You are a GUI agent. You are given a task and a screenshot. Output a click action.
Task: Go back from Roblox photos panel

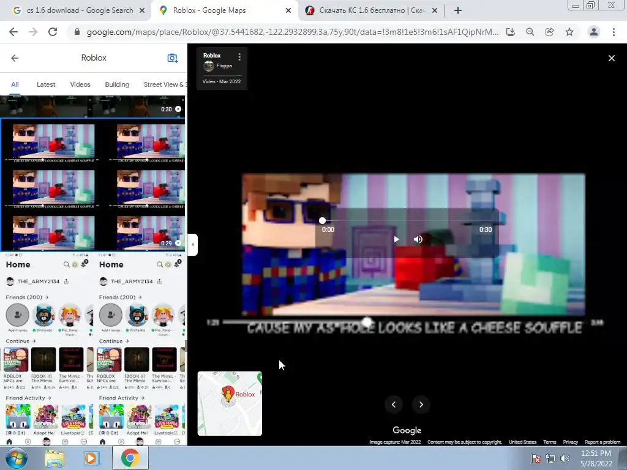(x=15, y=58)
